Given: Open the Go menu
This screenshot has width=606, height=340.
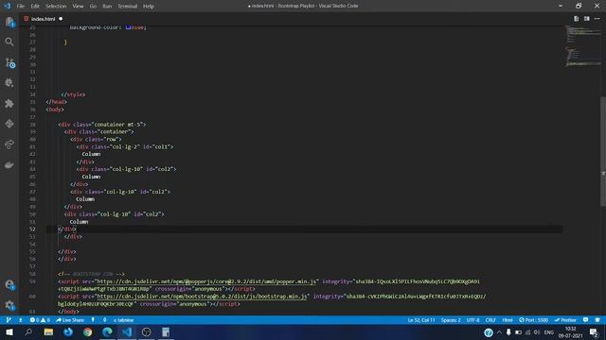Looking at the screenshot, I should (x=93, y=7).
